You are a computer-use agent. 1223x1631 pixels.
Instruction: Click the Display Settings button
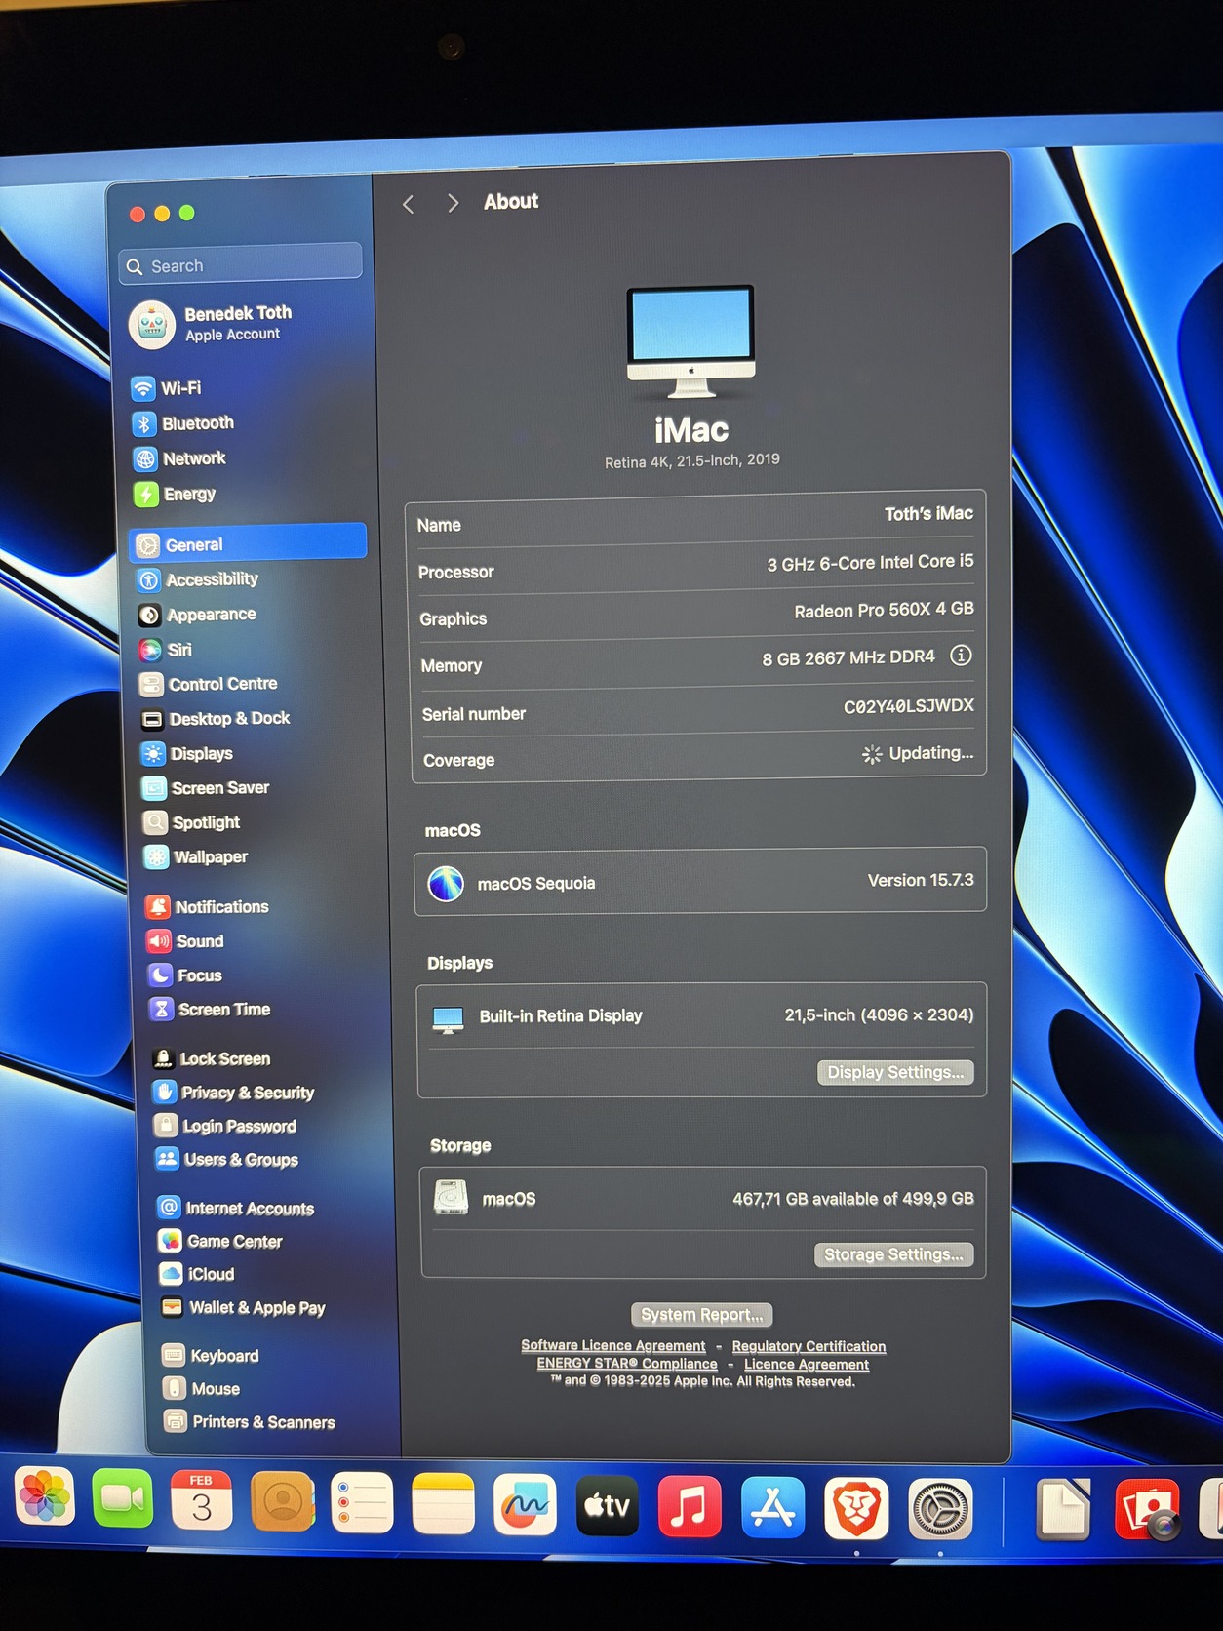pyautogui.click(x=895, y=1072)
